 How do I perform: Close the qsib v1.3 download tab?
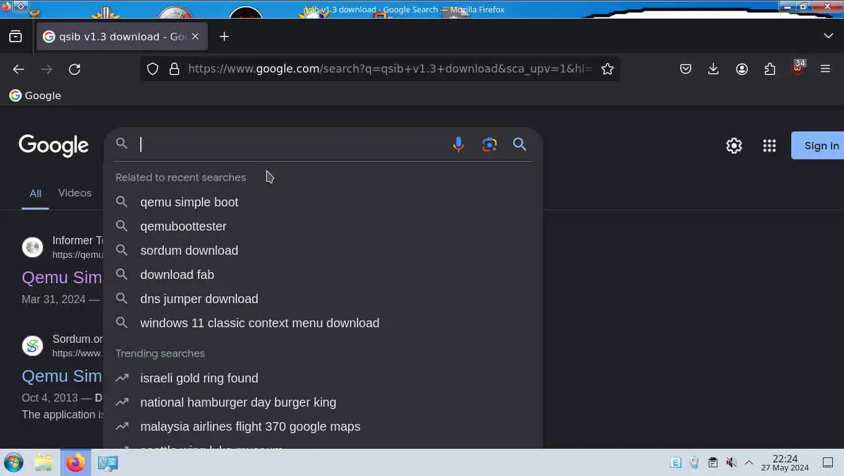point(195,37)
